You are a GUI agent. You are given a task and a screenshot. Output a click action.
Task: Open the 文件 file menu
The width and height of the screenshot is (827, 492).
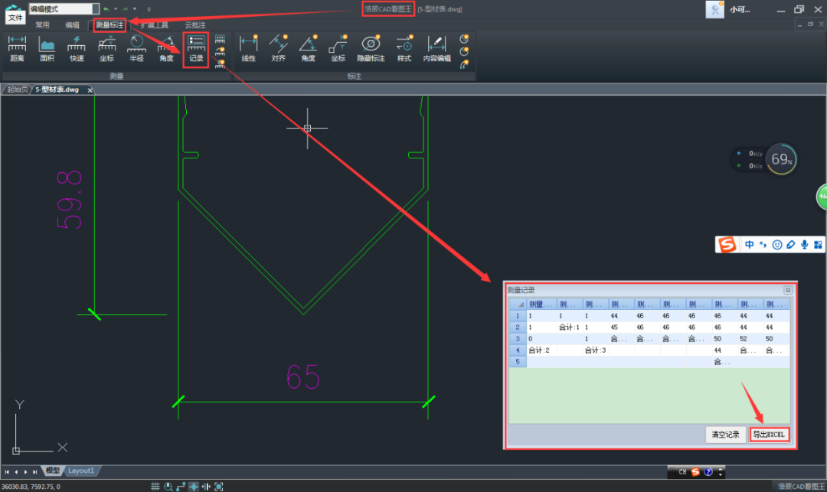(16, 18)
